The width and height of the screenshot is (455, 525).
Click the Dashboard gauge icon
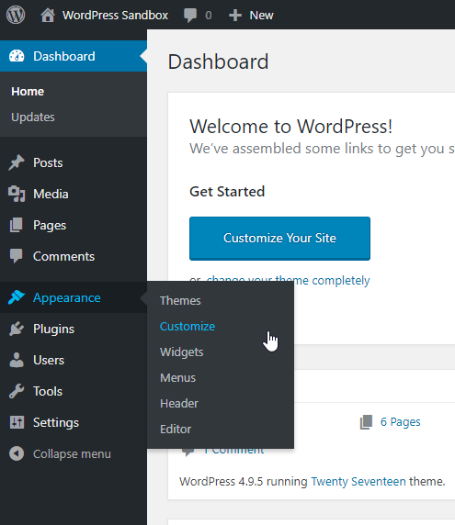point(17,56)
